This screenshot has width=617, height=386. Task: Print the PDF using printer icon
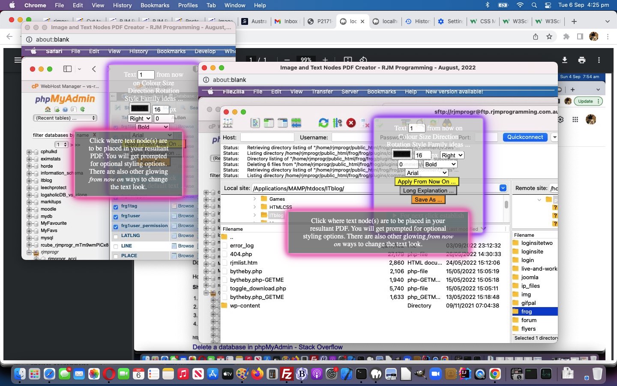582,60
